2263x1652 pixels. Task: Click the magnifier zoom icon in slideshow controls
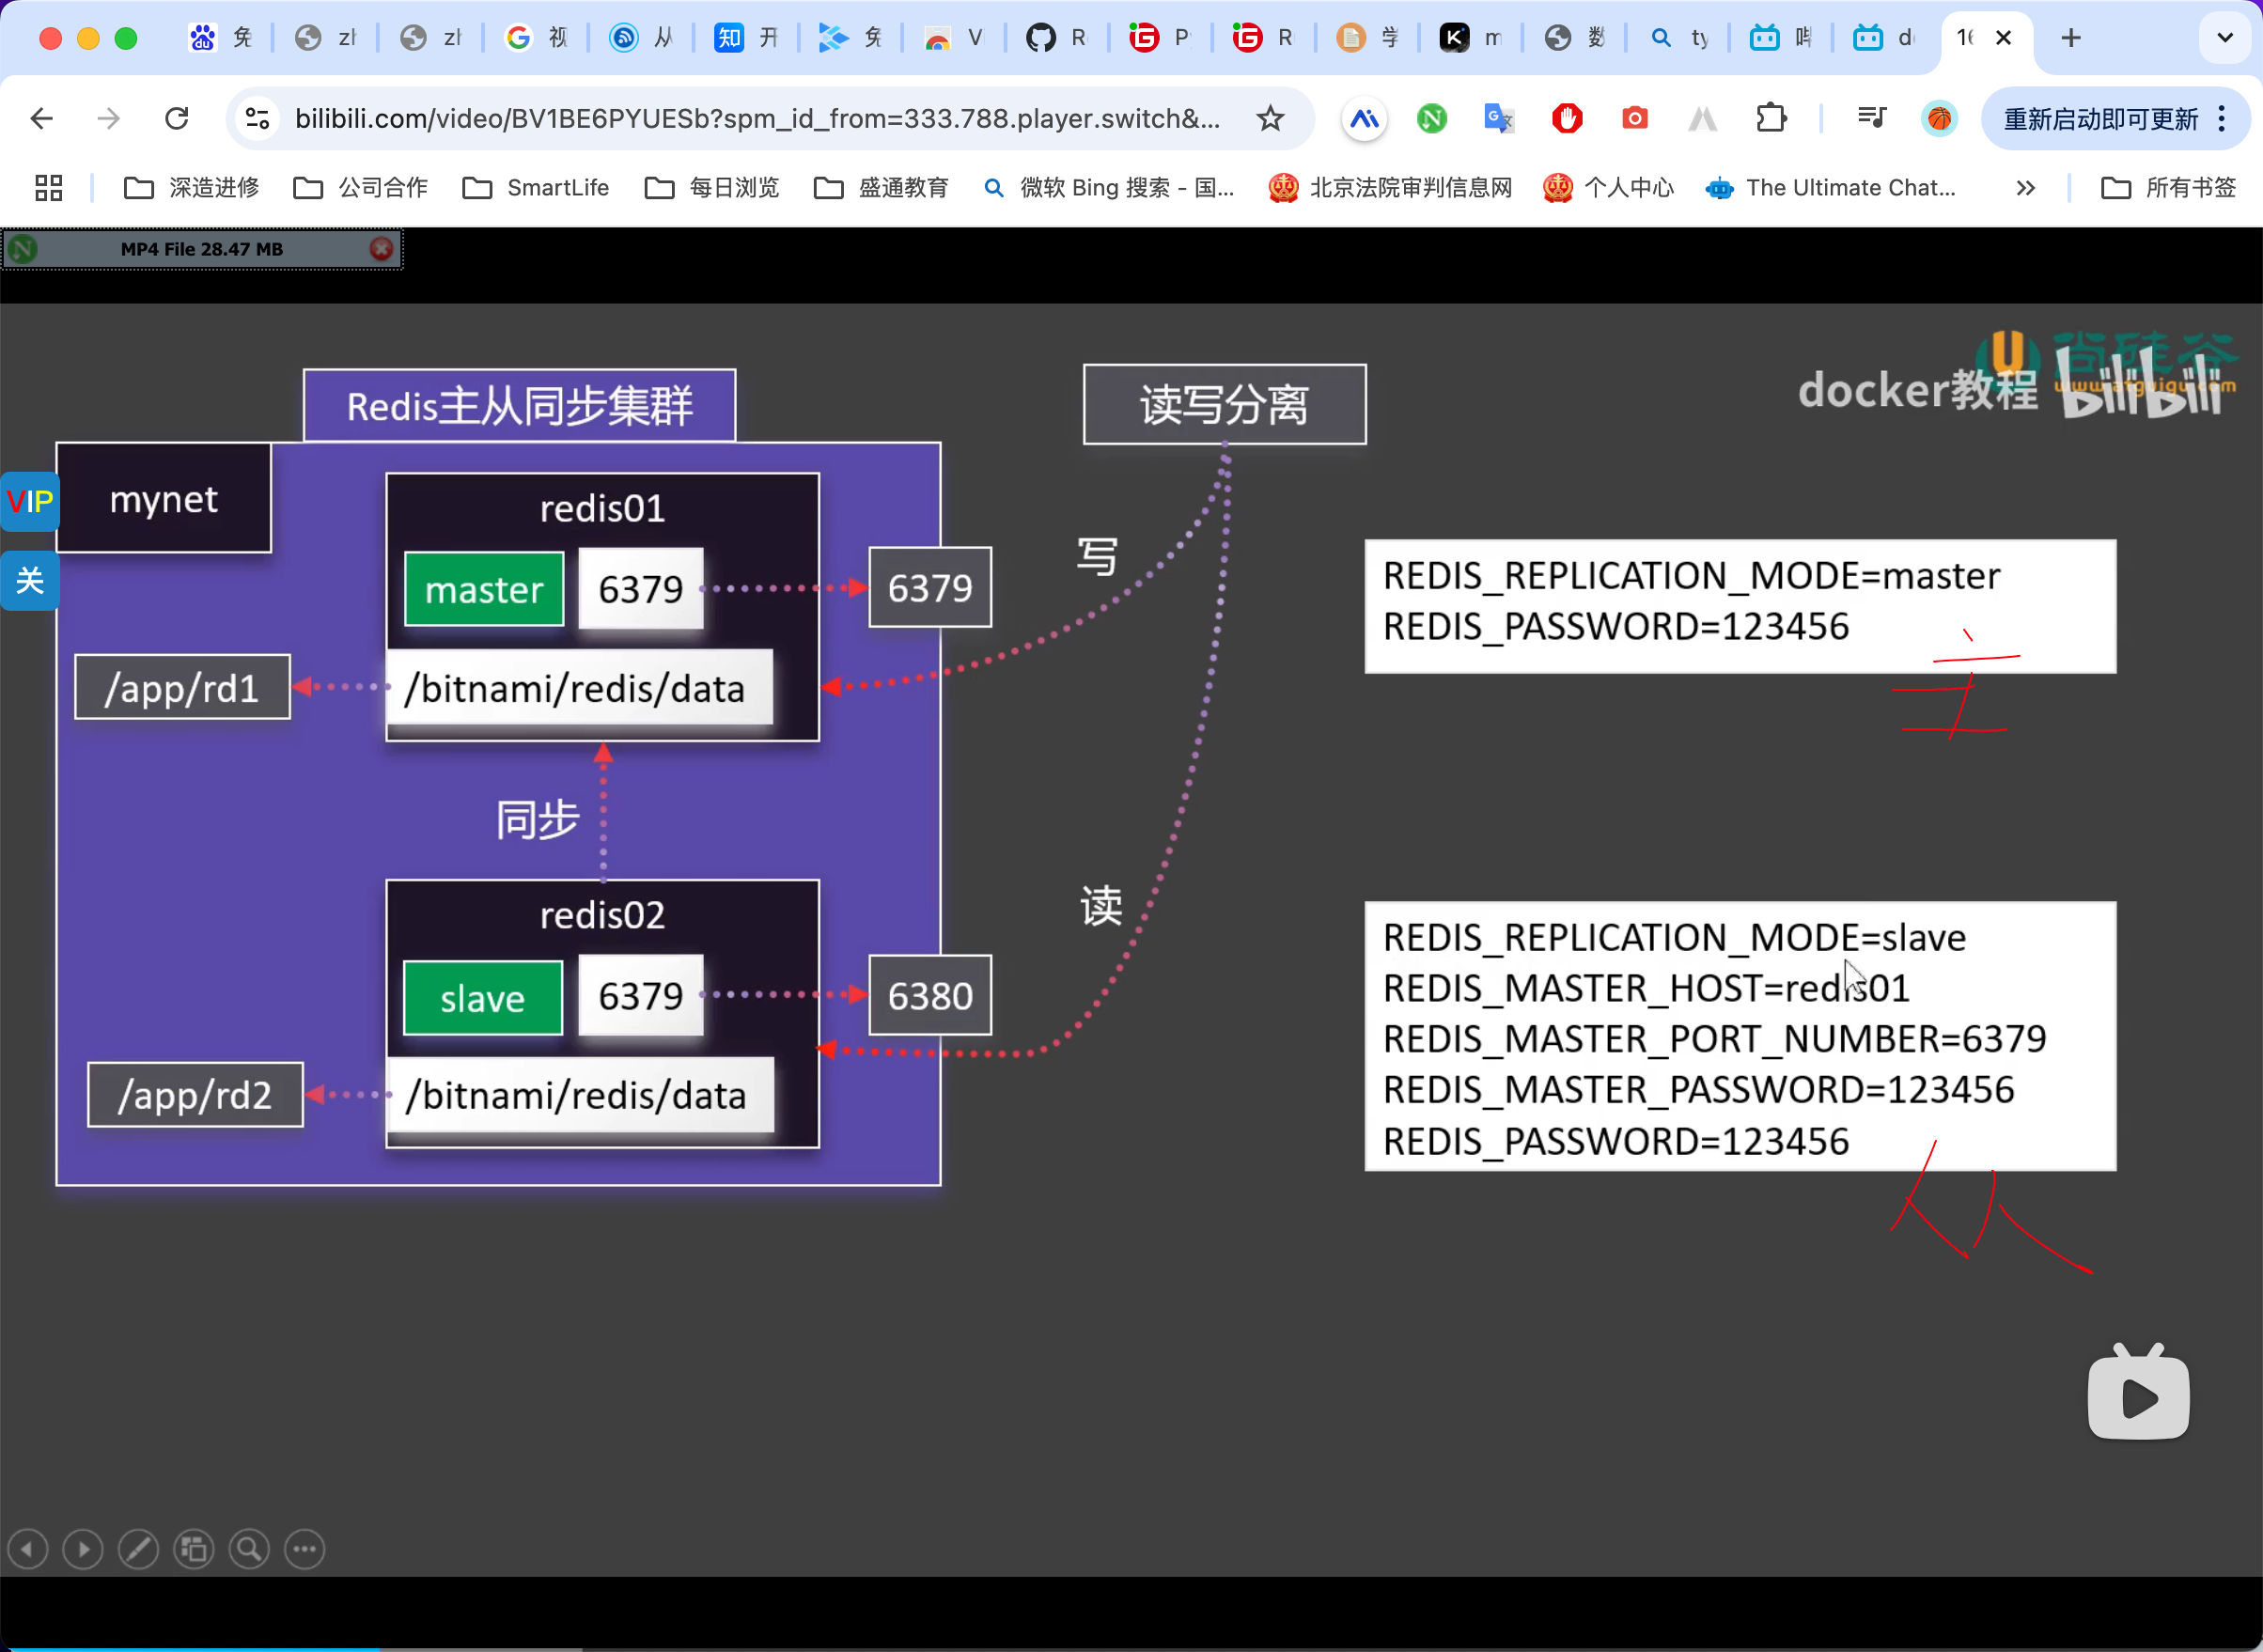click(x=249, y=1549)
